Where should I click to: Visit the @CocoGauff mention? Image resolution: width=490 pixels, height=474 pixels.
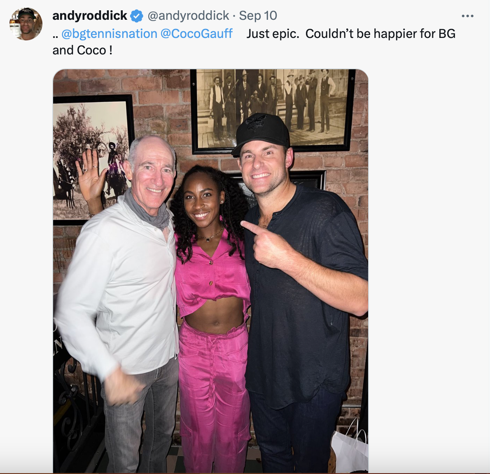click(x=196, y=33)
